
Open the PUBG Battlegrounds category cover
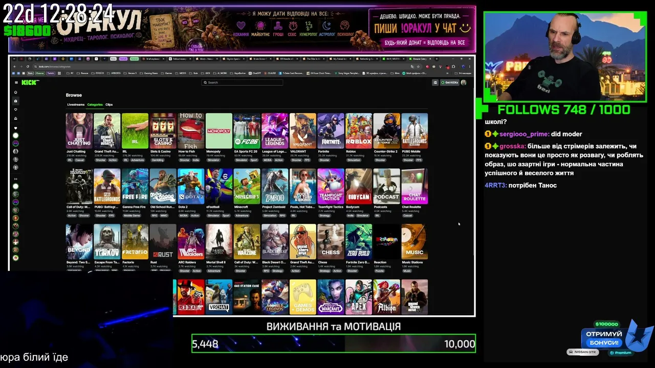coord(107,186)
